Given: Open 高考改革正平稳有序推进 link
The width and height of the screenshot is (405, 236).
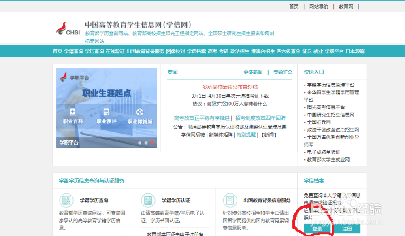Looking at the screenshot, I should click(x=202, y=118).
